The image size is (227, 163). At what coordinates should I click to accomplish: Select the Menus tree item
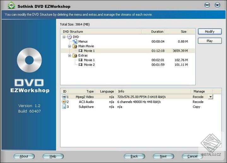tap(83, 42)
